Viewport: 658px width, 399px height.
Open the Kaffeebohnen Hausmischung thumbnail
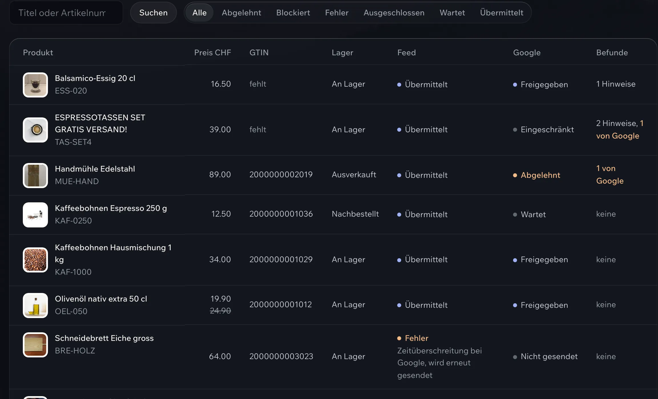tap(35, 260)
